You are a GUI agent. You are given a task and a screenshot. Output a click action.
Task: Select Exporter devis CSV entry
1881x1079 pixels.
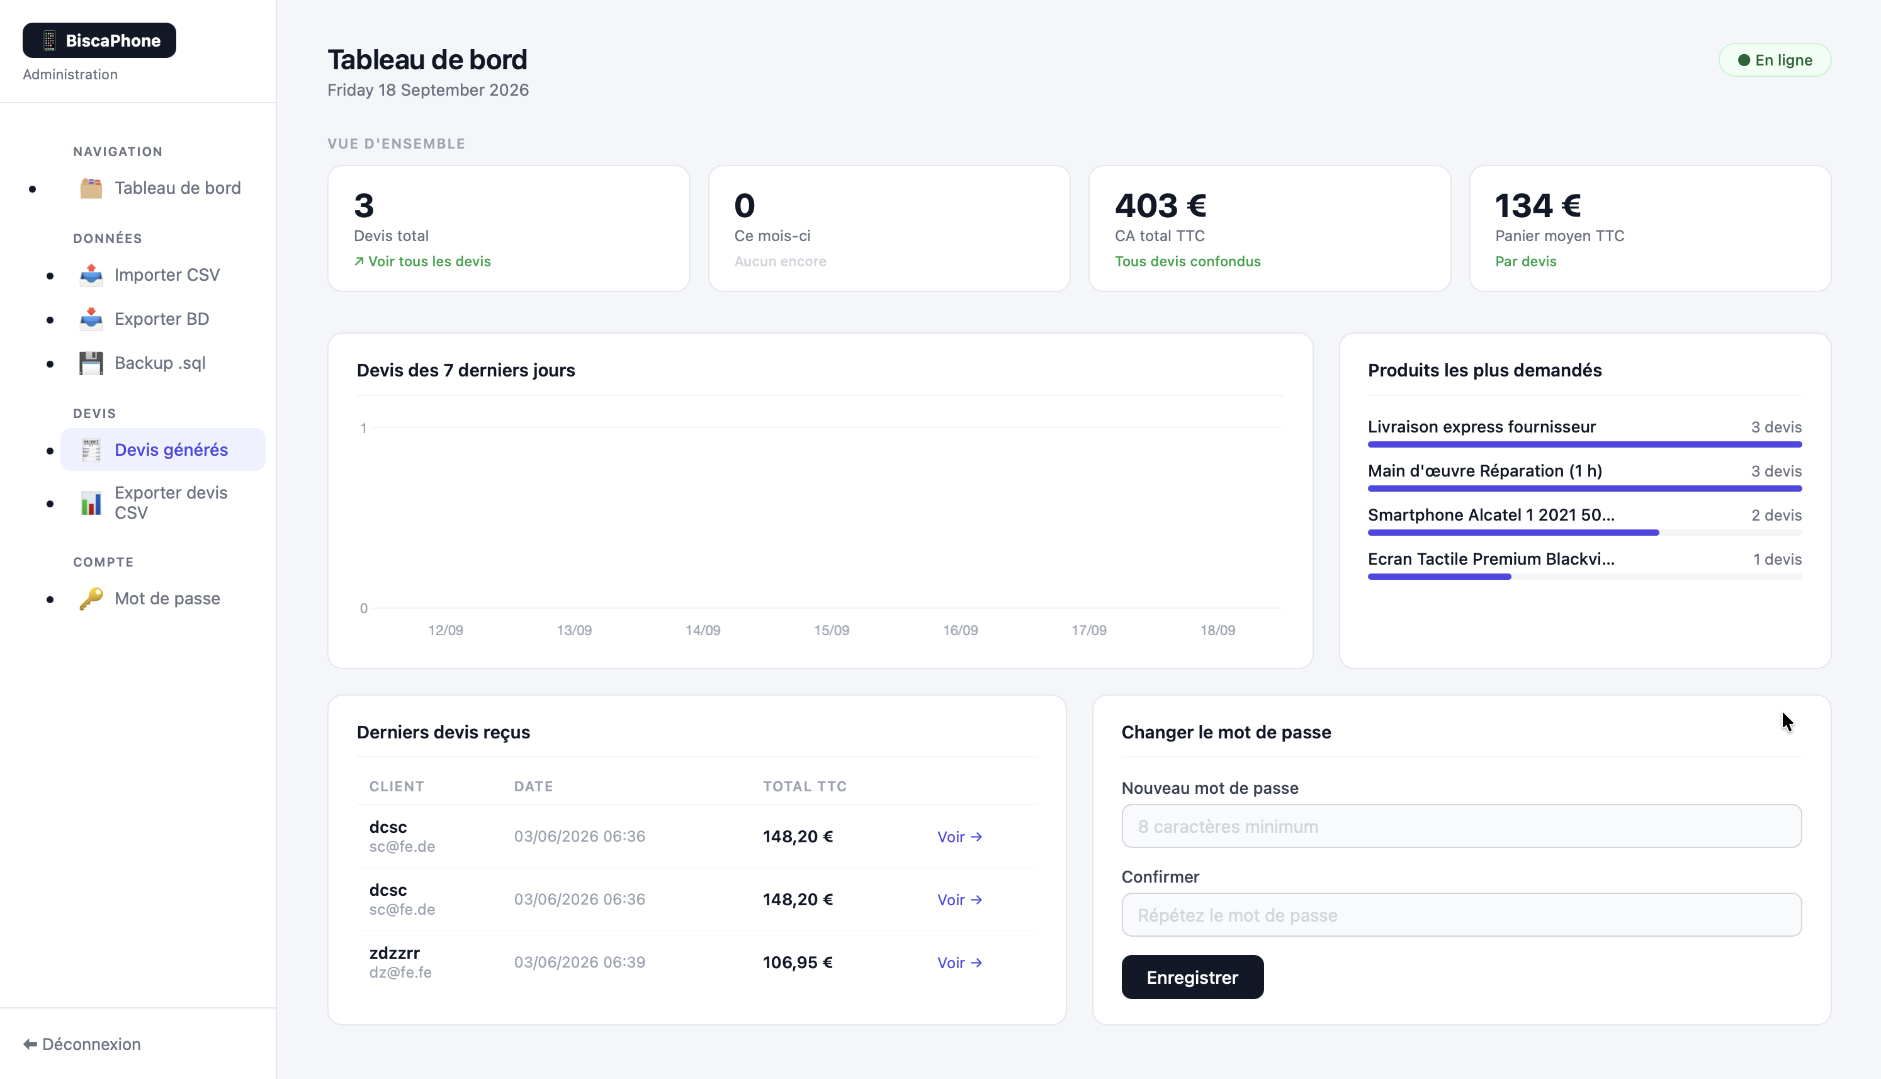[x=162, y=503]
